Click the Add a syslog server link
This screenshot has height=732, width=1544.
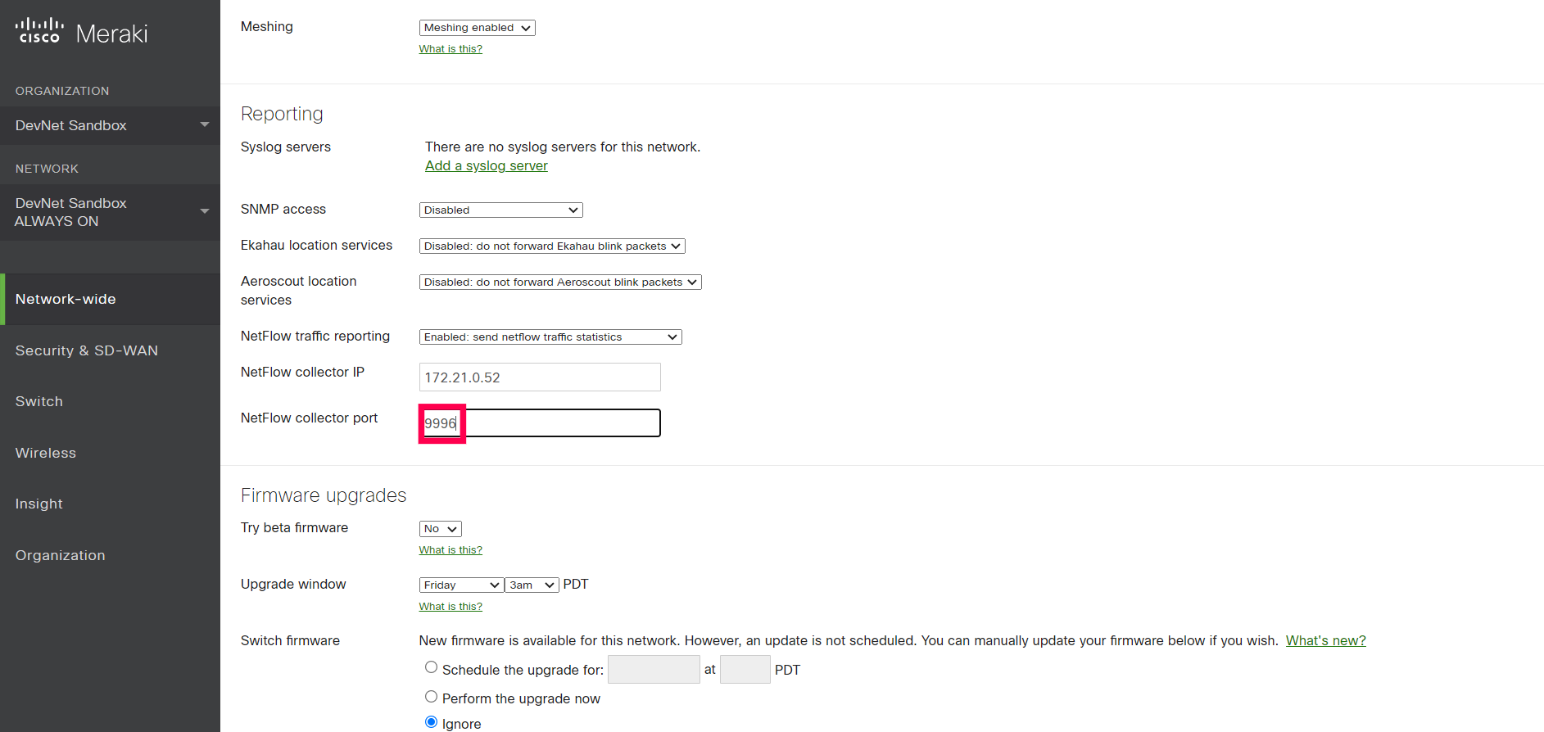[x=486, y=165]
